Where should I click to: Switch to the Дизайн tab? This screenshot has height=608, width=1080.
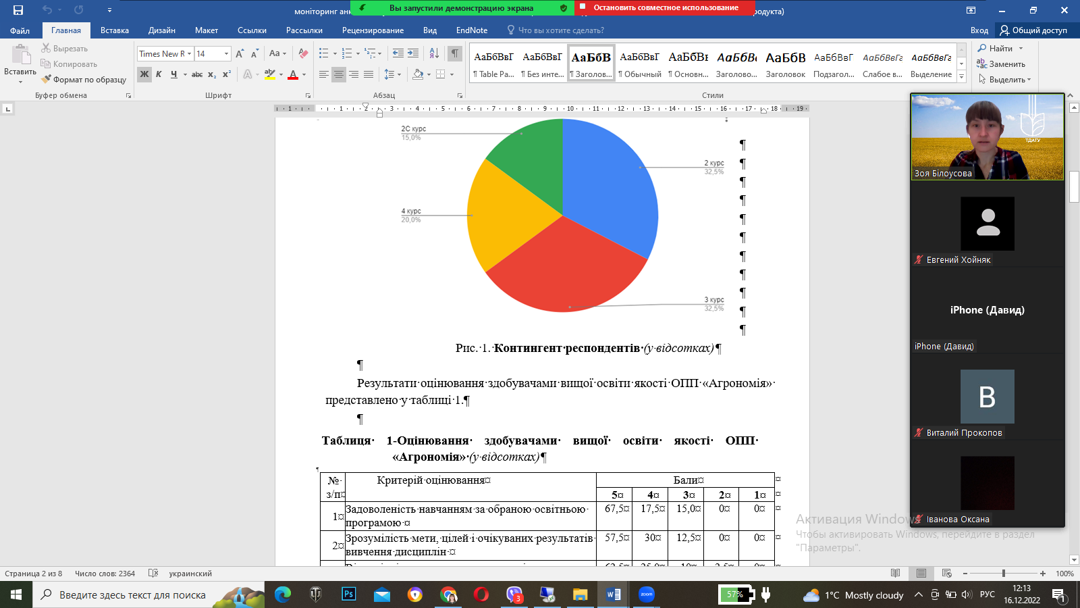pyautogui.click(x=162, y=30)
